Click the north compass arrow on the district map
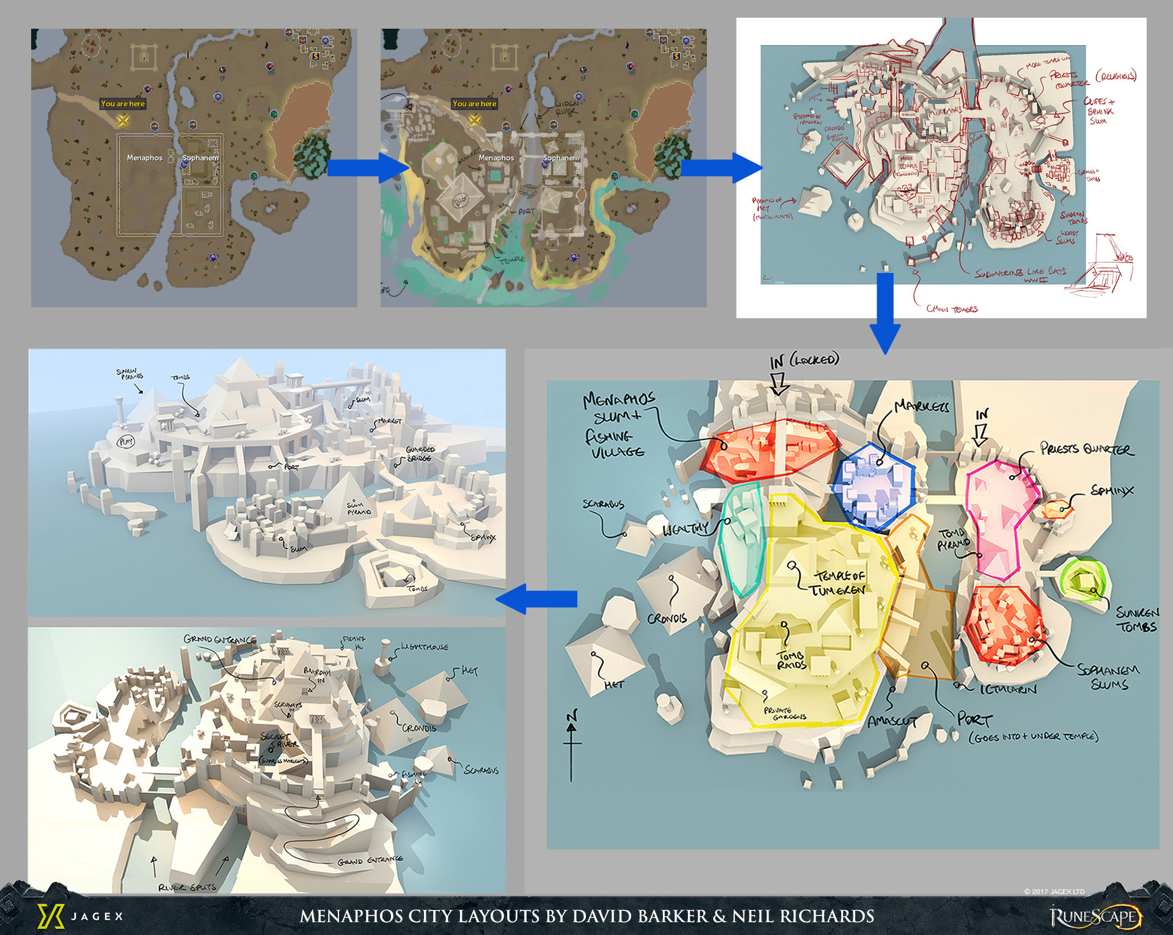Image resolution: width=1173 pixels, height=935 pixels. coord(572,746)
